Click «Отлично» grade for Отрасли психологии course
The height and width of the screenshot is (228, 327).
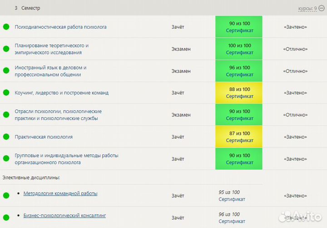pyautogui.click(x=295, y=115)
